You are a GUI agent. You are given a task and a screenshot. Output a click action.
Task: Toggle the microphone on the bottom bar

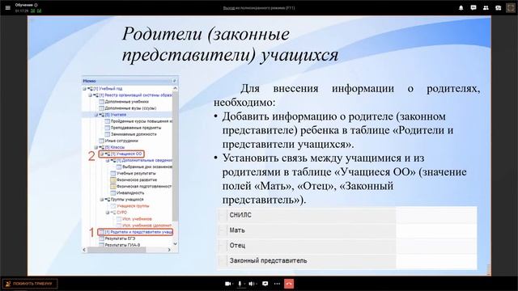click(x=240, y=284)
